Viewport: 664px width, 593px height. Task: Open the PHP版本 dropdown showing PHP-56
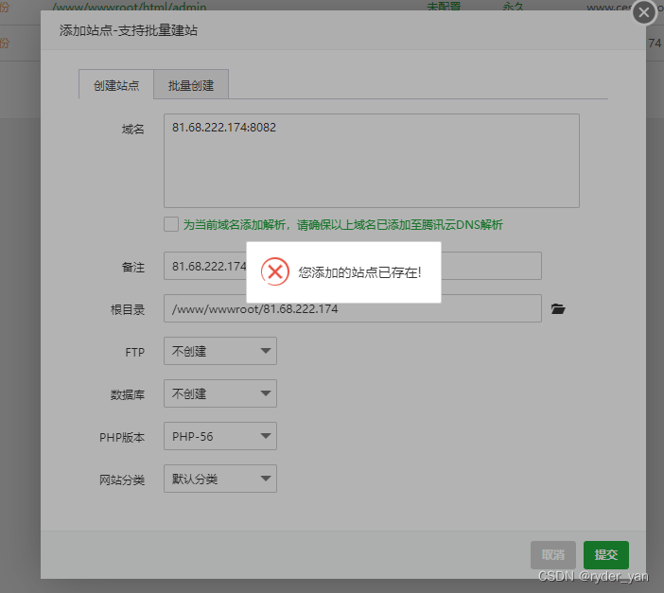coord(220,436)
